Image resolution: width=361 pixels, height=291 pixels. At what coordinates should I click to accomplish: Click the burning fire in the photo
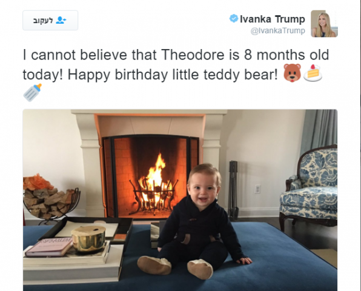pos(154,182)
